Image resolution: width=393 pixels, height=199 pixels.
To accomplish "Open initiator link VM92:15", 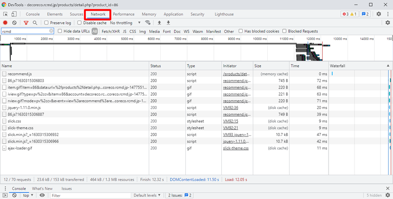I will (x=231, y=121).
